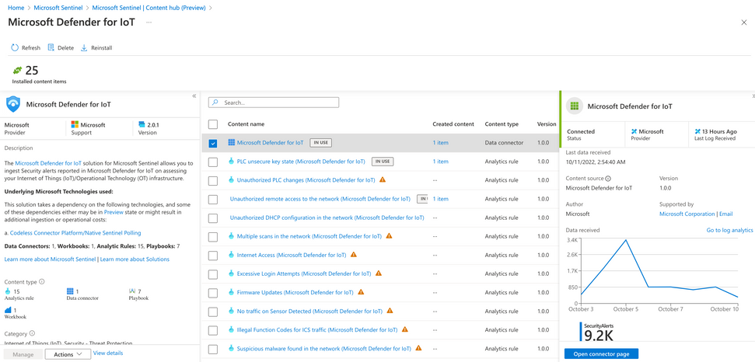This screenshot has height=362, width=755.
Task: Sort the table by the Content type column header
Action: coord(502,124)
